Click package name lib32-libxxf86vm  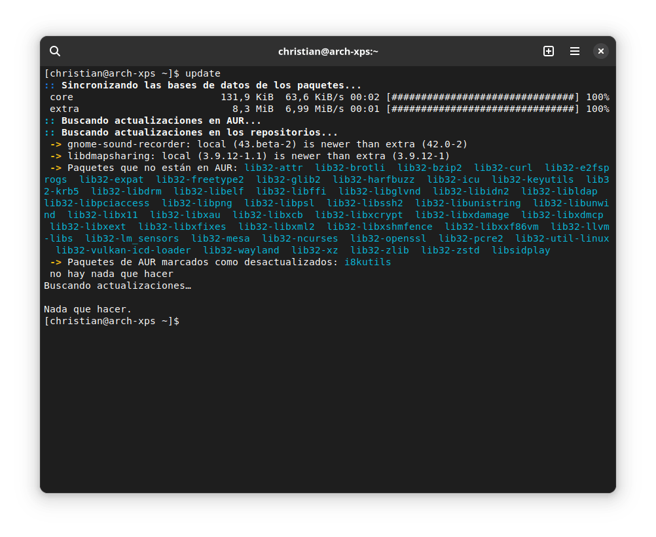pyautogui.click(x=492, y=227)
